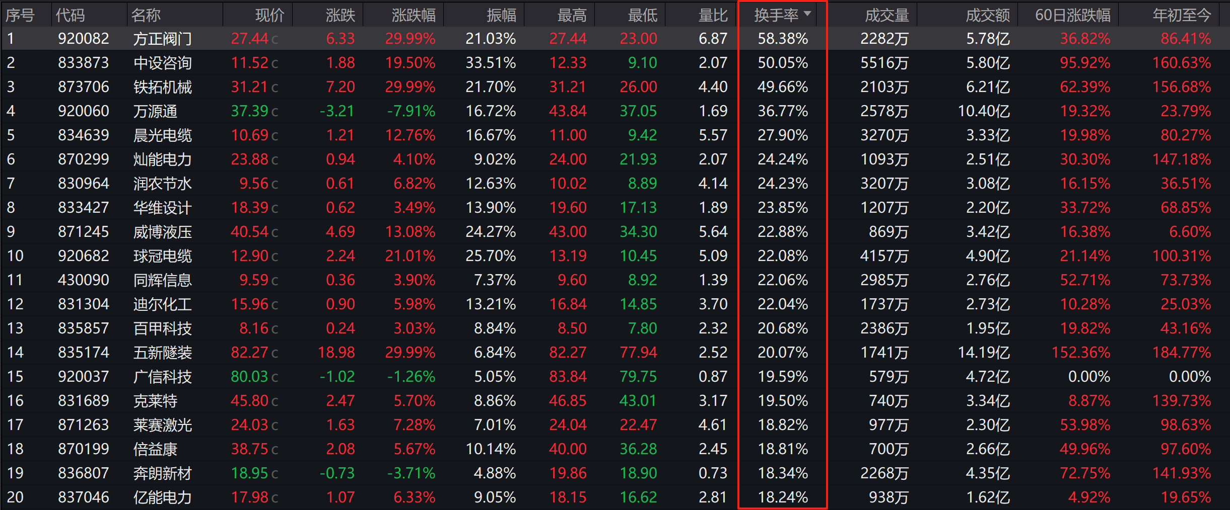
Task: Click stock name 晨光电缆
Action: [162, 135]
